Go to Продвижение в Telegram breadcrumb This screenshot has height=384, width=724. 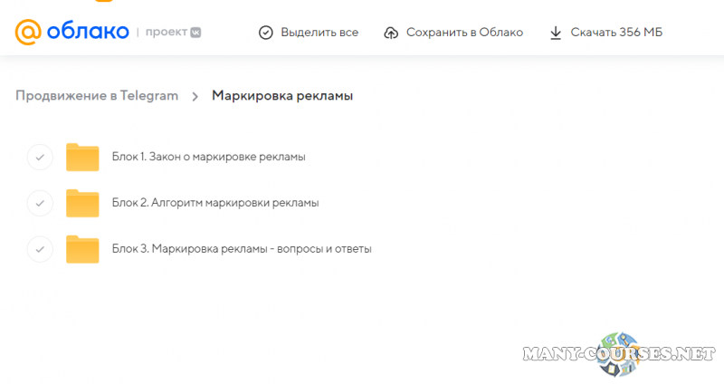pyautogui.click(x=97, y=96)
